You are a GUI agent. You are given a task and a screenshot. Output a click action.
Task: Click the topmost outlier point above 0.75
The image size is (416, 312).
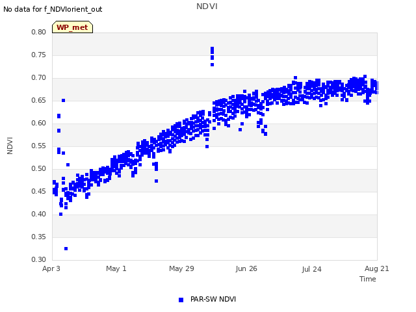[x=213, y=49]
